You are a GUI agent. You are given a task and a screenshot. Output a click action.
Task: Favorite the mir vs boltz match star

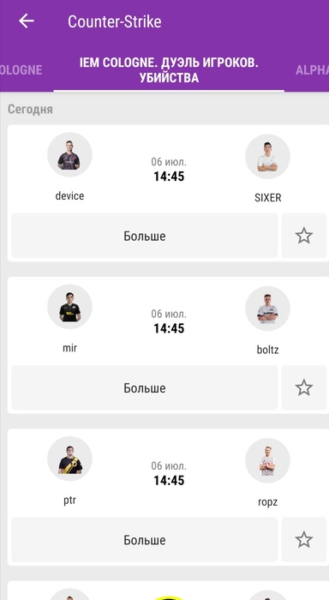[x=304, y=387]
